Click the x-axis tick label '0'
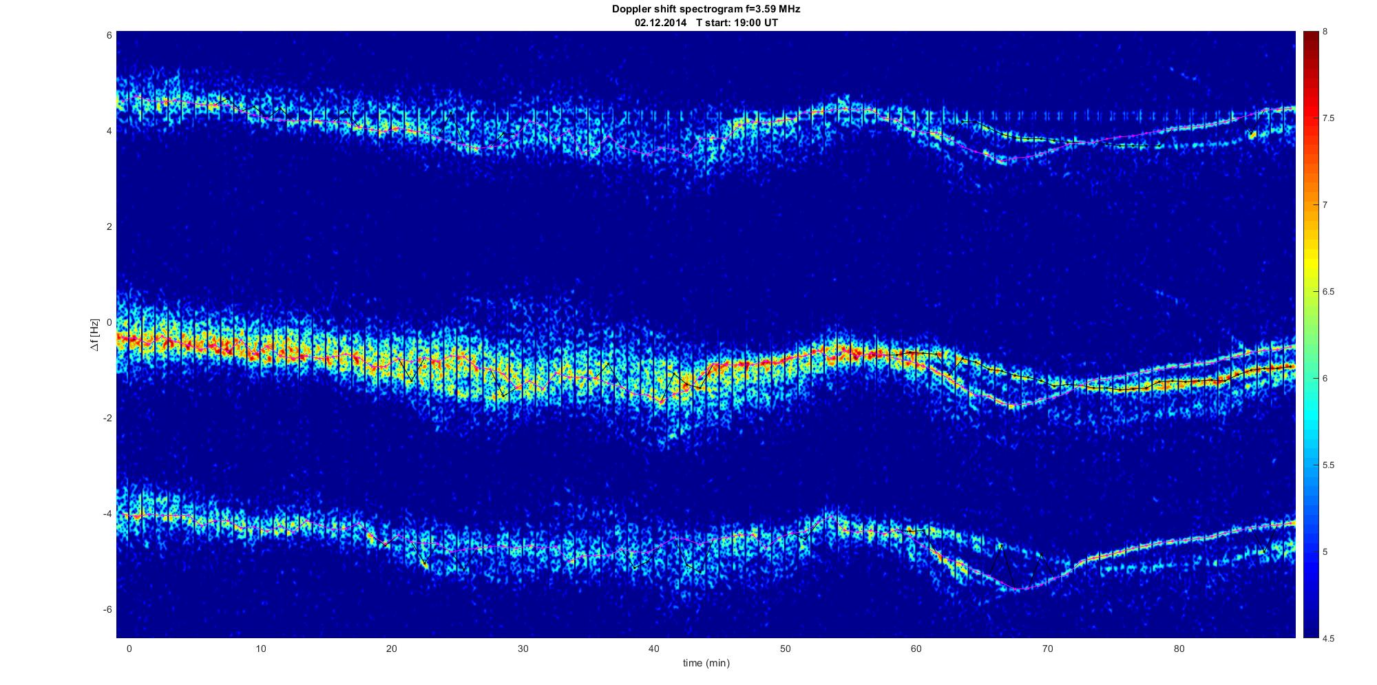This screenshot has height=685, width=1377. 129,649
